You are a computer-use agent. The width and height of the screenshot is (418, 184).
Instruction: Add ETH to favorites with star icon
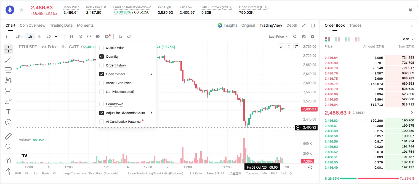(x=21, y=10)
